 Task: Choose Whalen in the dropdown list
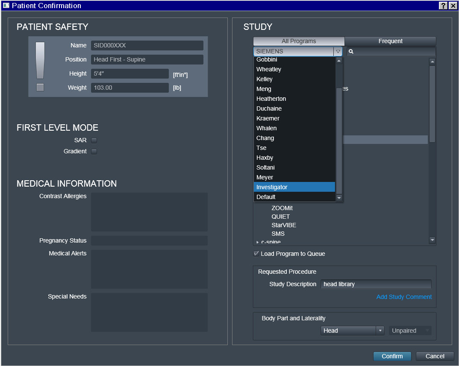pos(294,128)
